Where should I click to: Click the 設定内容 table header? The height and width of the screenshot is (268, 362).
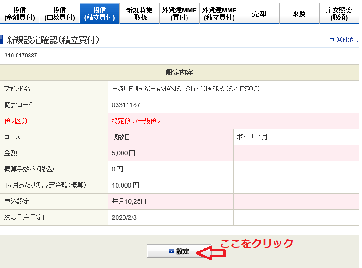point(179,73)
